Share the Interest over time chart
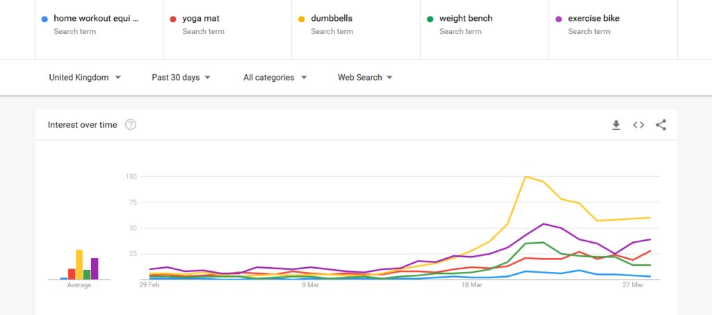 661,125
